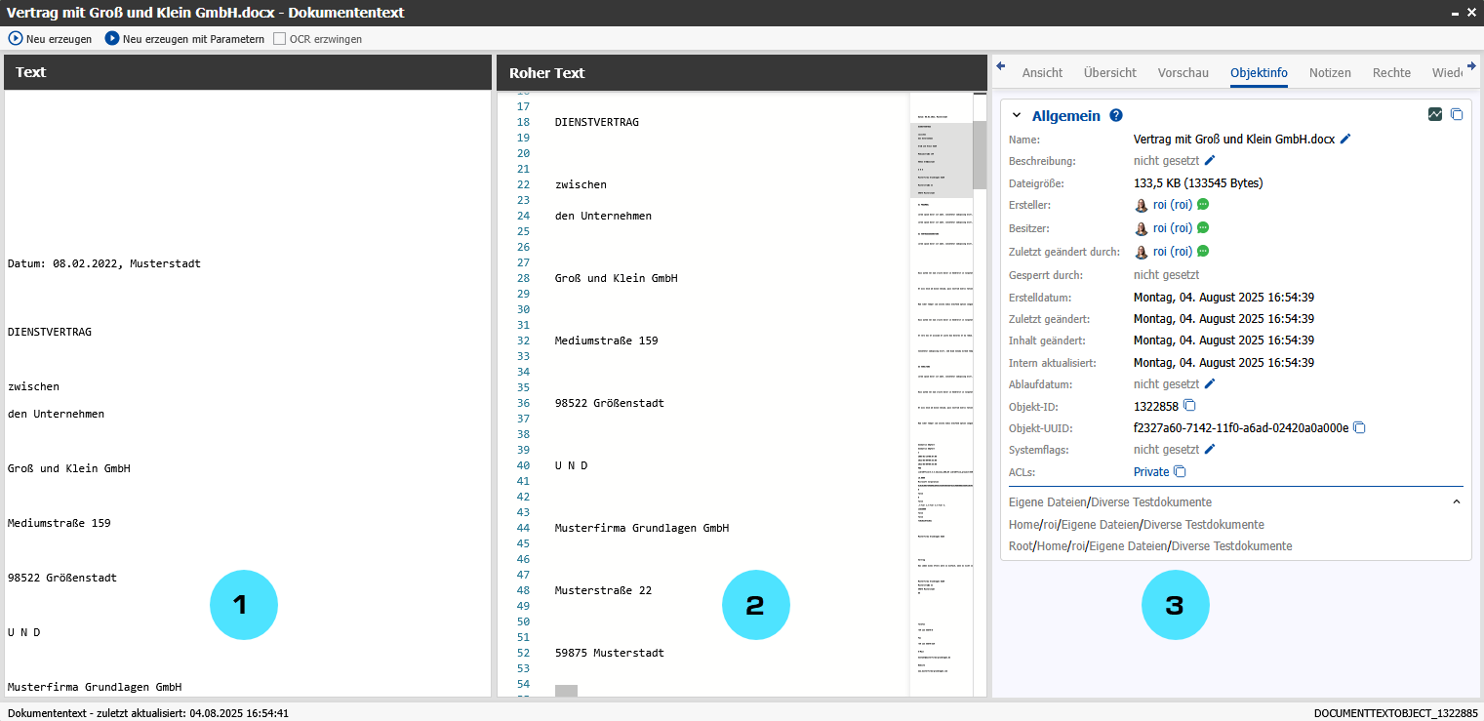Click the Neu erzeugen play icon
This screenshot has width=1484, height=721.
[16, 39]
